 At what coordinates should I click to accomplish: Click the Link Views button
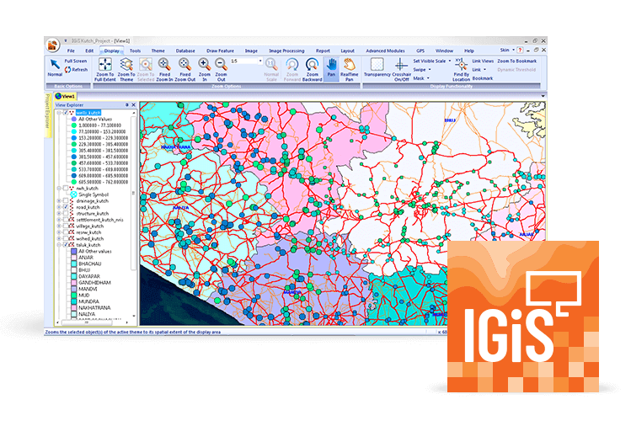[x=483, y=61]
